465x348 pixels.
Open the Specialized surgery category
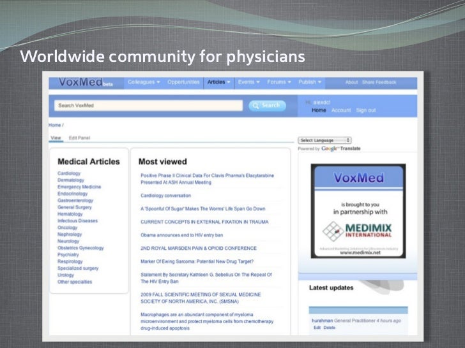coord(78,268)
